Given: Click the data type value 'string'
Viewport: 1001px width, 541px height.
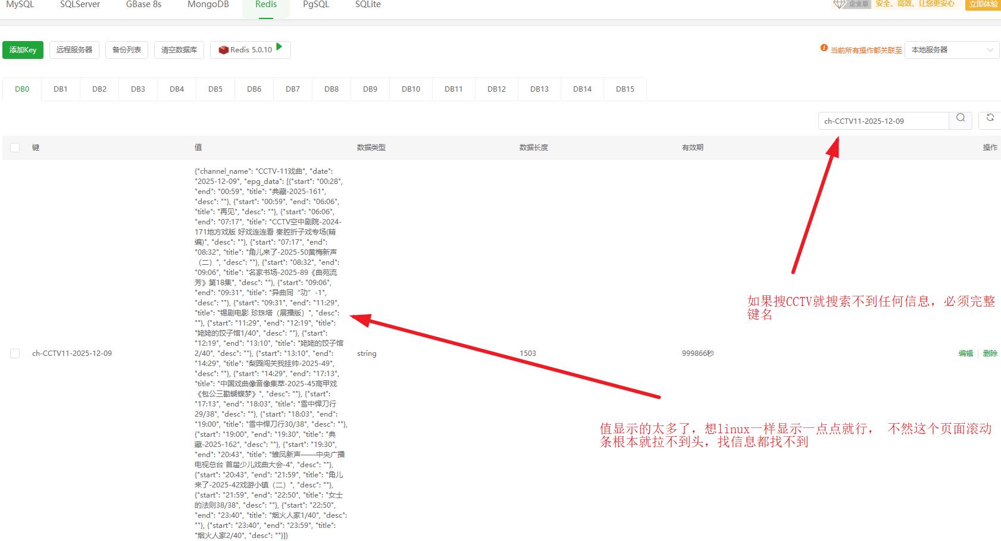Looking at the screenshot, I should 367,354.
